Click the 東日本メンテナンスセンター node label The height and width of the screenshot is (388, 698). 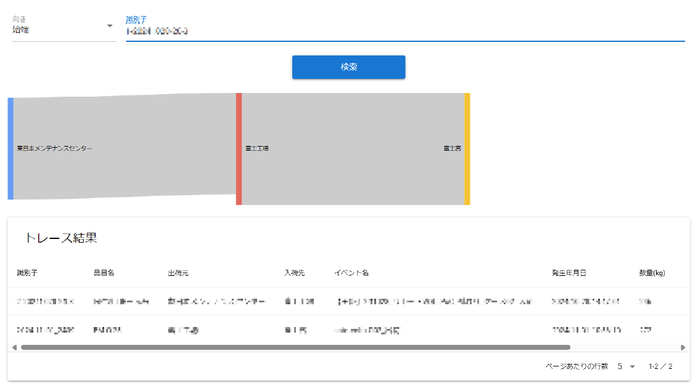[54, 148]
